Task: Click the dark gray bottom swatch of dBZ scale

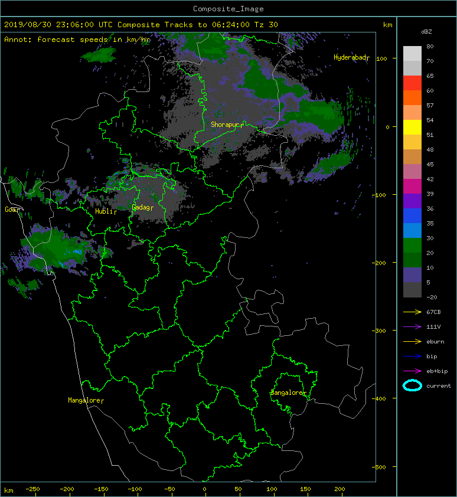Action: pos(412,290)
